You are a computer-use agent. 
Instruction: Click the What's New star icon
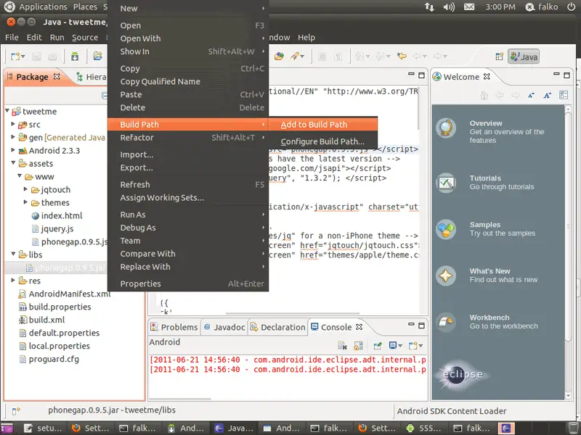pyautogui.click(x=446, y=275)
